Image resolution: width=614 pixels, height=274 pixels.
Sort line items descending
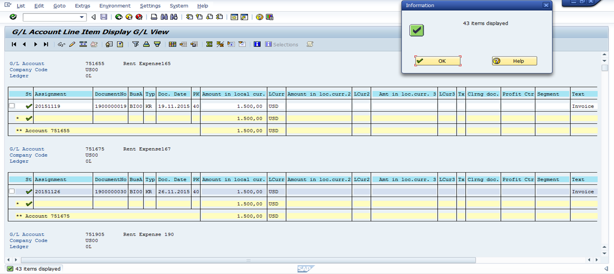tap(158, 44)
